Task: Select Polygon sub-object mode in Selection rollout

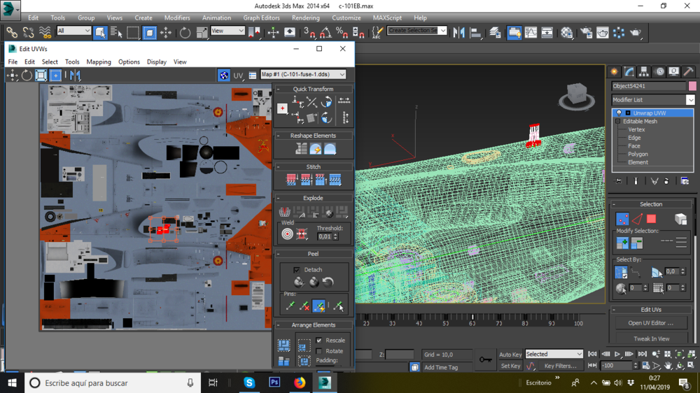Action: pos(651,220)
